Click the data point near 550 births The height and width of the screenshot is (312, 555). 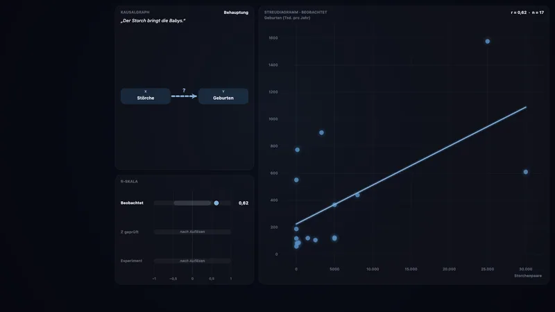click(297, 180)
